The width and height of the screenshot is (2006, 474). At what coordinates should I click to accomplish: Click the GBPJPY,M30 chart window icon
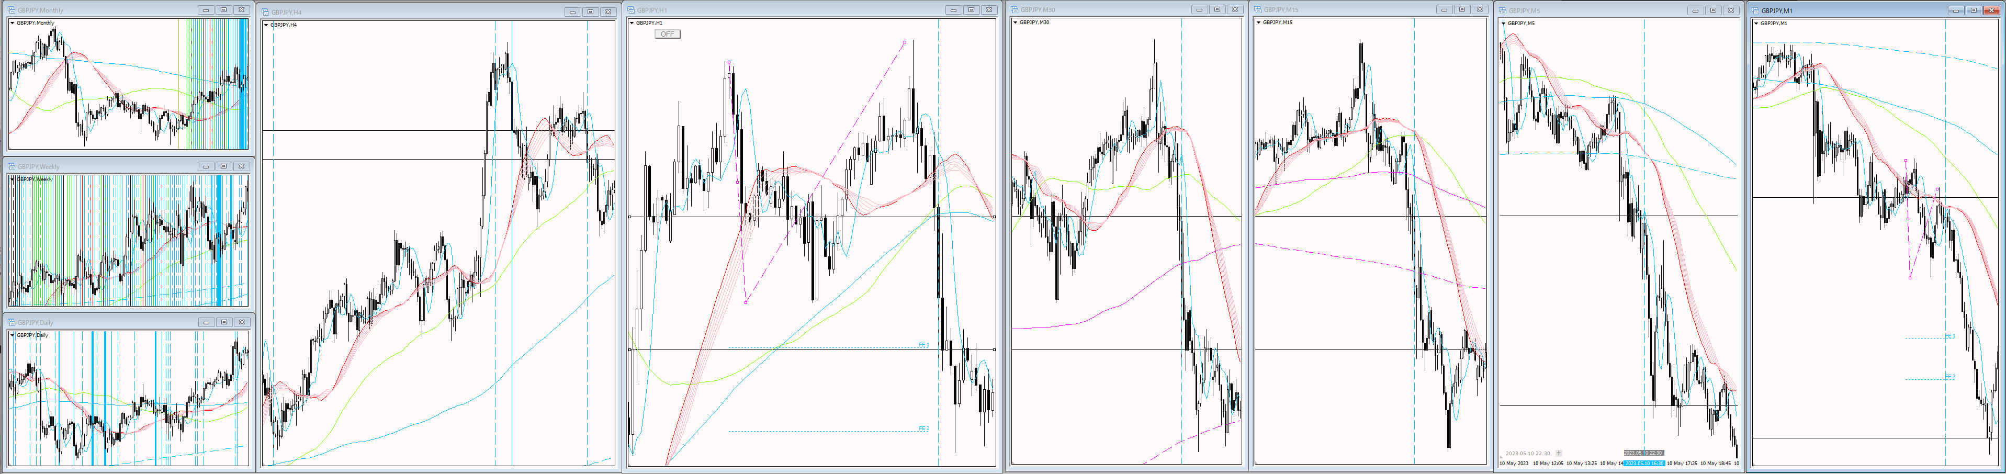point(1016,9)
